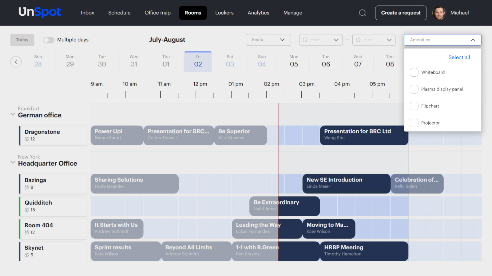Open the Seats dropdown
The height and width of the screenshot is (276, 492).
[x=268, y=40]
